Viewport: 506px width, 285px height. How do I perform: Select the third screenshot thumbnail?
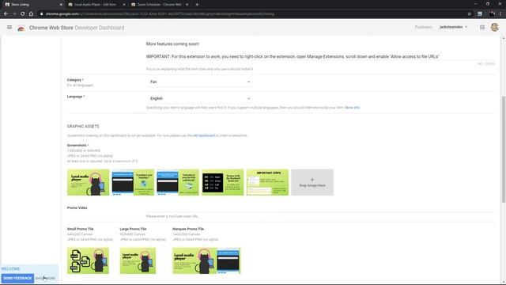coord(178,182)
